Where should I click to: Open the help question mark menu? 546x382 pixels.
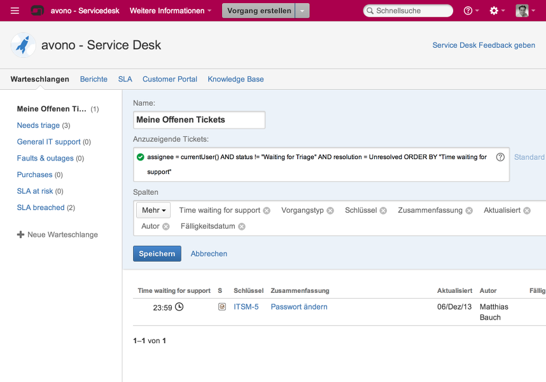pyautogui.click(x=471, y=11)
